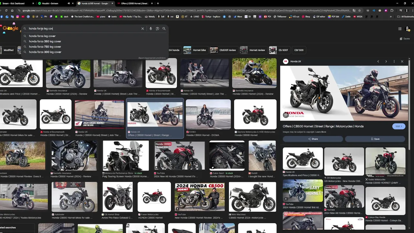Mute the Houdini Eminem tab audio

coord(69,3)
